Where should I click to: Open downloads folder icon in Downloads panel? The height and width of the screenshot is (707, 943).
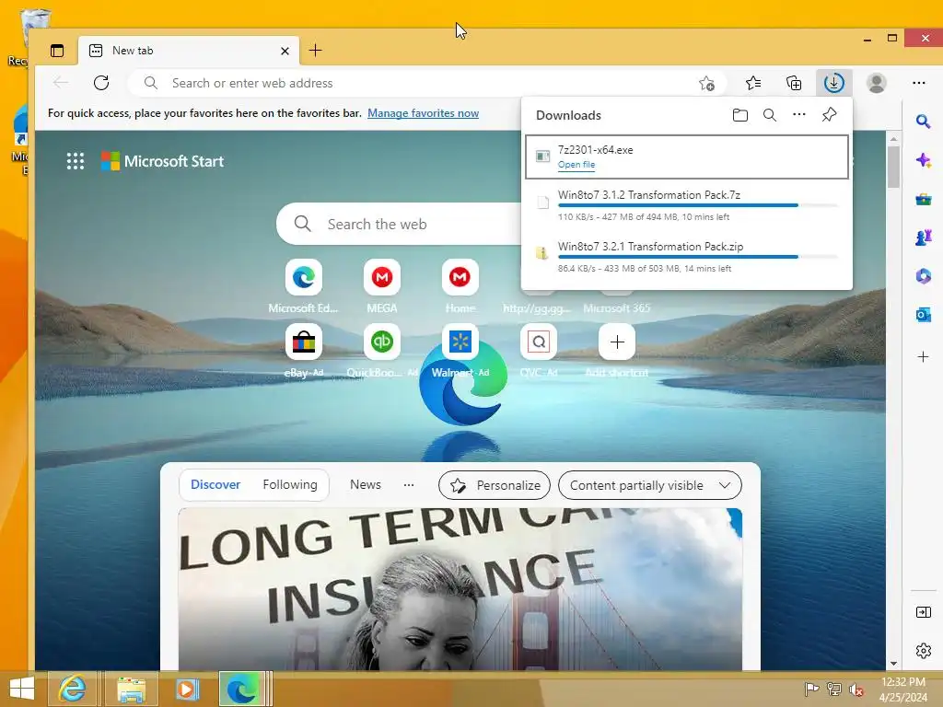[x=740, y=115]
